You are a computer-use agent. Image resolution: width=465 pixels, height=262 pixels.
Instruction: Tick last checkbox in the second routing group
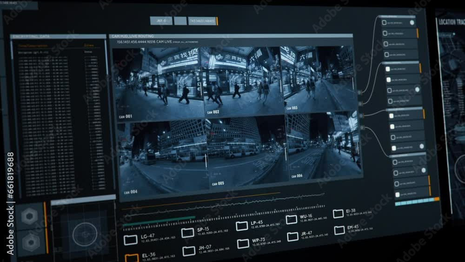point(390,101)
